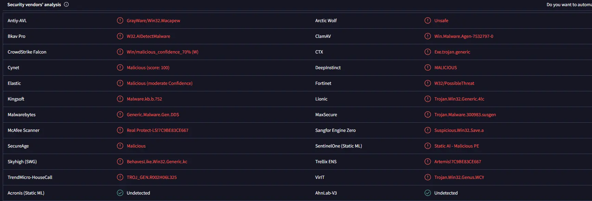Select the GrayWare/Win32.Wacapew detection text

153,20
